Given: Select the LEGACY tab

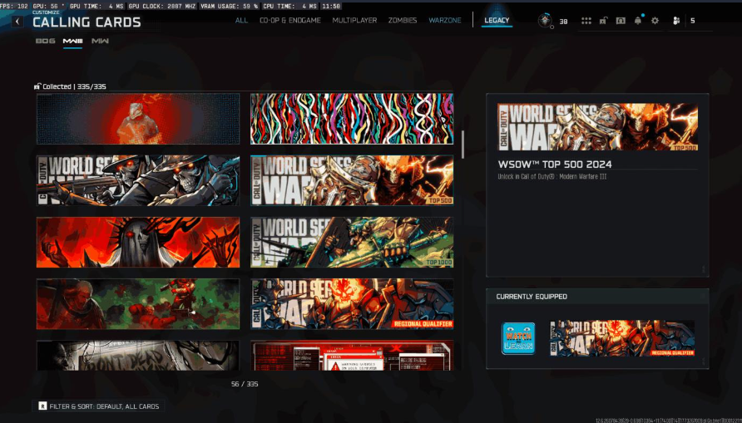Looking at the screenshot, I should (497, 20).
